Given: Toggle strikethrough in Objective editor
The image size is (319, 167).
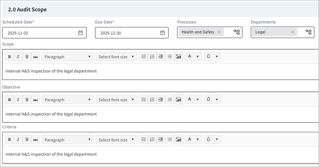Looking at the screenshot, I should [x=35, y=99].
